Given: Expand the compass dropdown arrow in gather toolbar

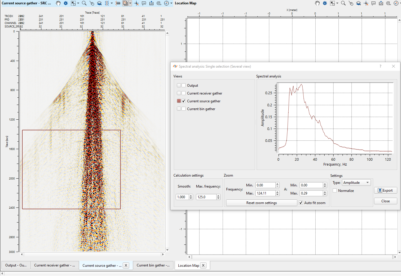Looking at the screenshot, I should click(171, 3).
